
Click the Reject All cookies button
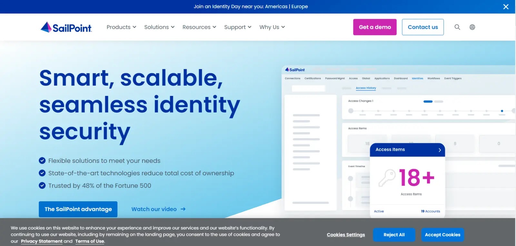394,235
